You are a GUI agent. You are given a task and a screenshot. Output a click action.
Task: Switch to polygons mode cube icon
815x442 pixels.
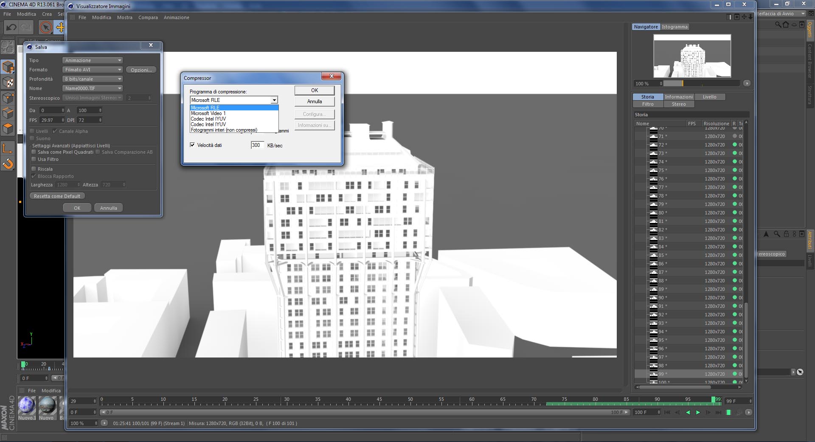click(8, 129)
